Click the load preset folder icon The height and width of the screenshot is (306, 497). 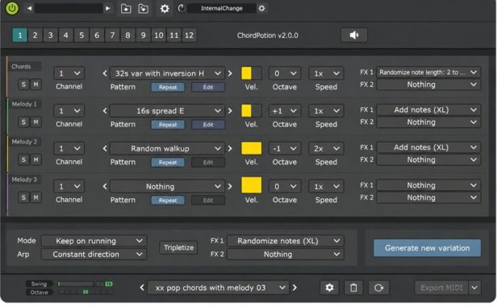click(x=126, y=9)
